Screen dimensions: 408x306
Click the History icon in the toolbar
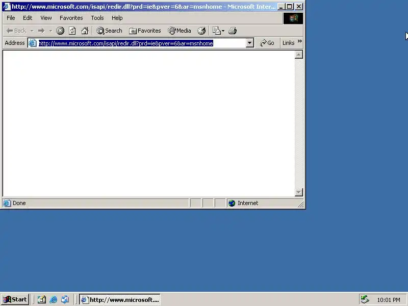[x=201, y=31]
